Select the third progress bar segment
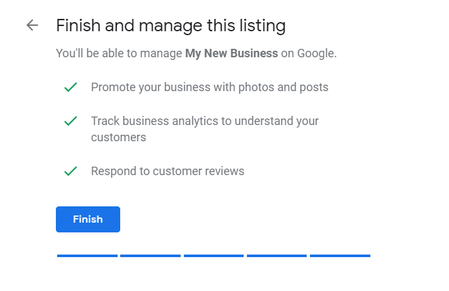The height and width of the screenshot is (291, 449). [214, 256]
